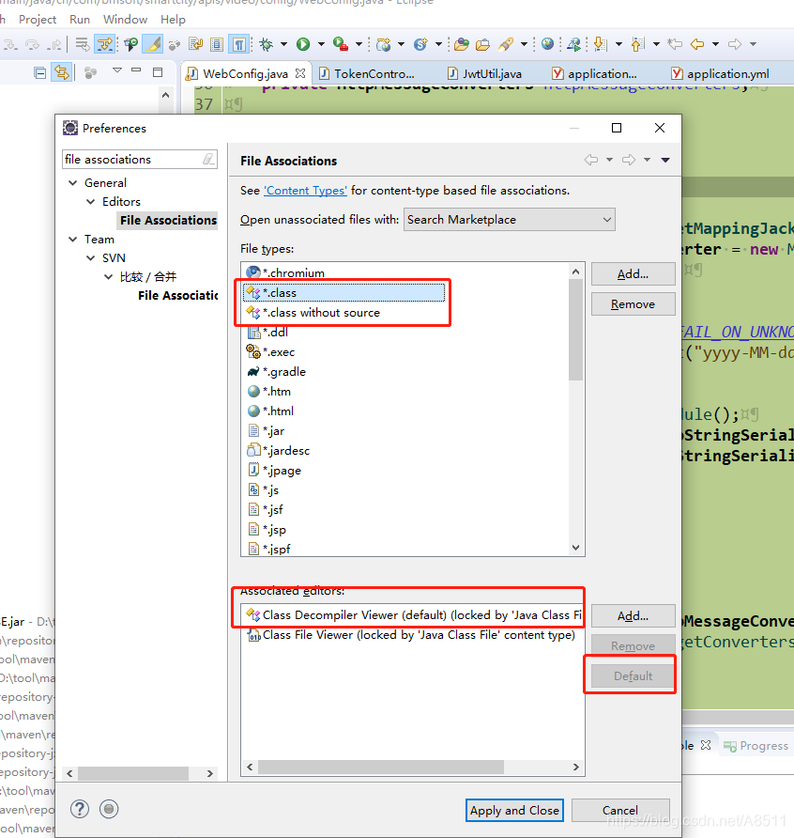
Task: Click the preferences tree horizontal scrollbar
Action: click(x=133, y=773)
